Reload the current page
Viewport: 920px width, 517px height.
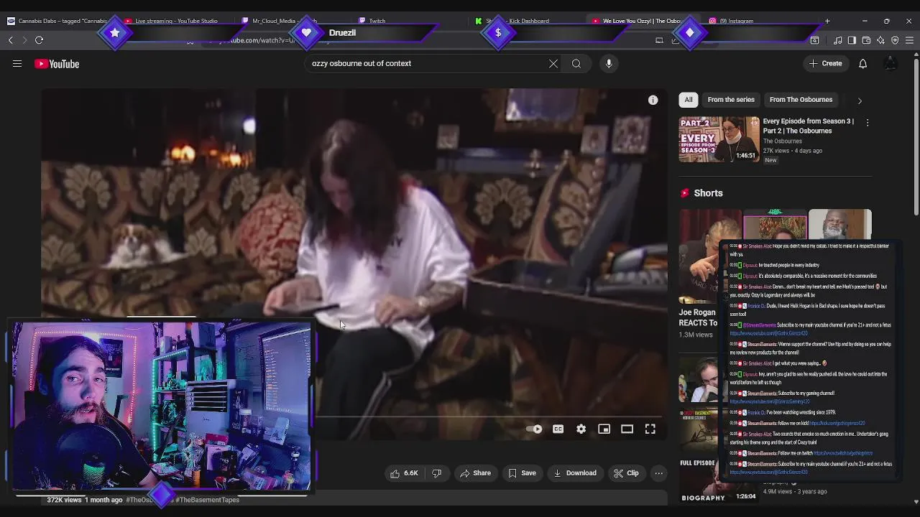40,40
